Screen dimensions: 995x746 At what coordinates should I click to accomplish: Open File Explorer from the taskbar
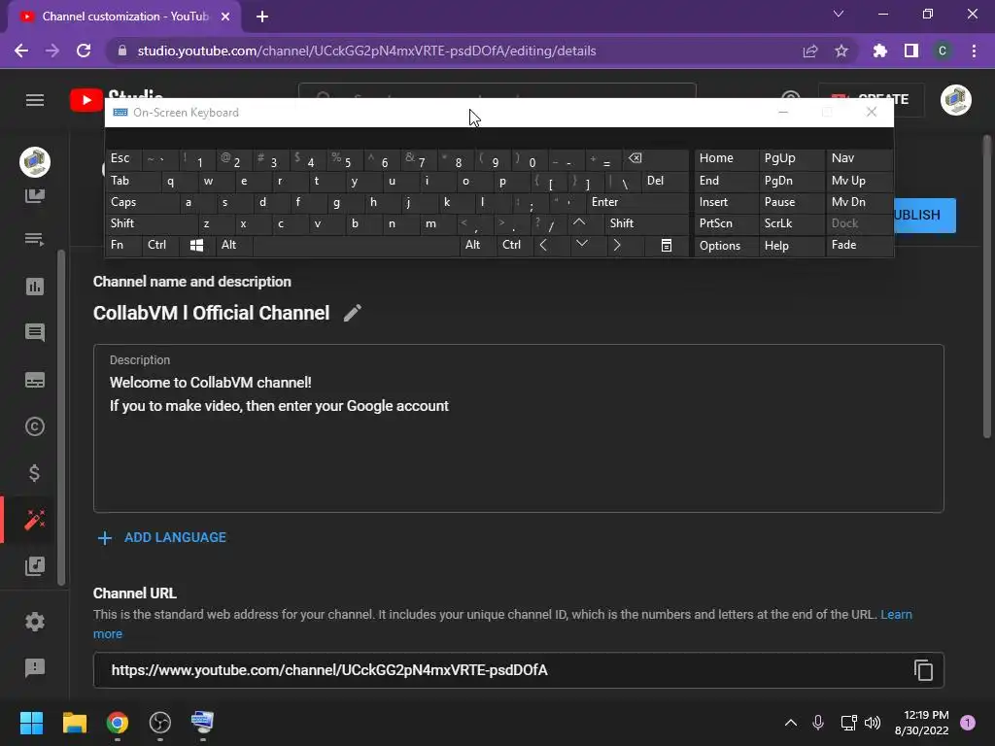pos(75,723)
